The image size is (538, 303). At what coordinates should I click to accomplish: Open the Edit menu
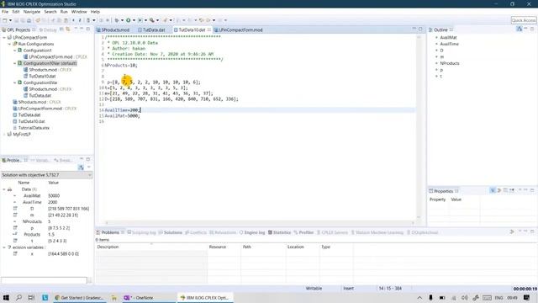click(16, 12)
